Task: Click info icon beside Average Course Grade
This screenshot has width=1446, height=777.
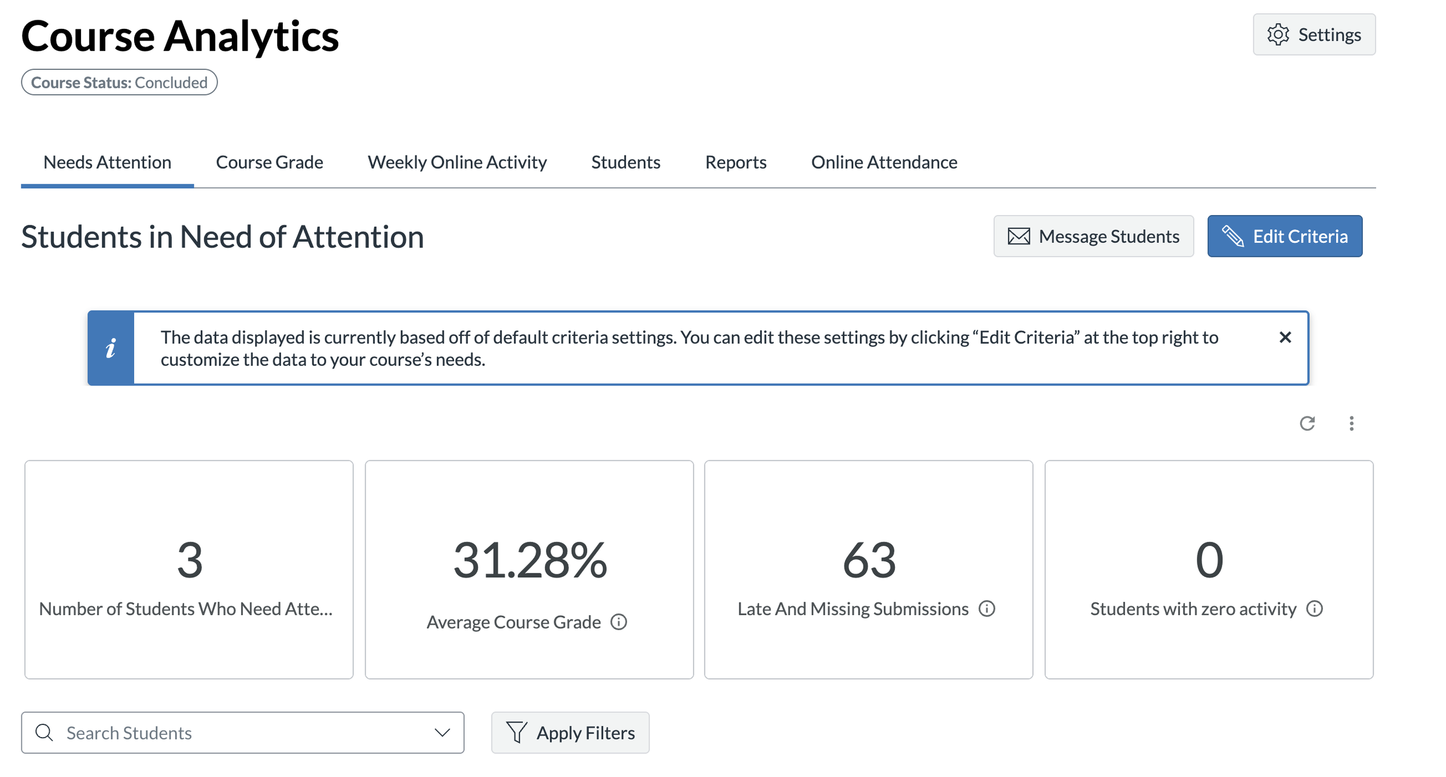Action: (x=619, y=622)
